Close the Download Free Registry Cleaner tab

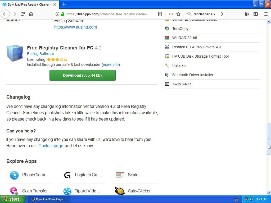[x=55, y=4]
